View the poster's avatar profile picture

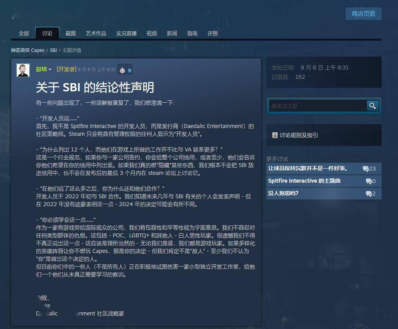(23, 70)
